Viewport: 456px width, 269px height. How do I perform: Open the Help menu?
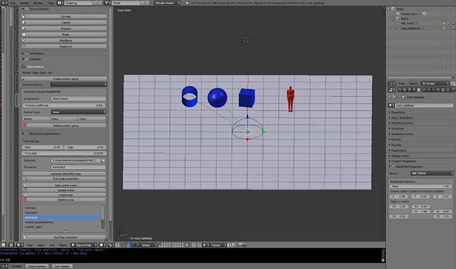tap(50, 3)
